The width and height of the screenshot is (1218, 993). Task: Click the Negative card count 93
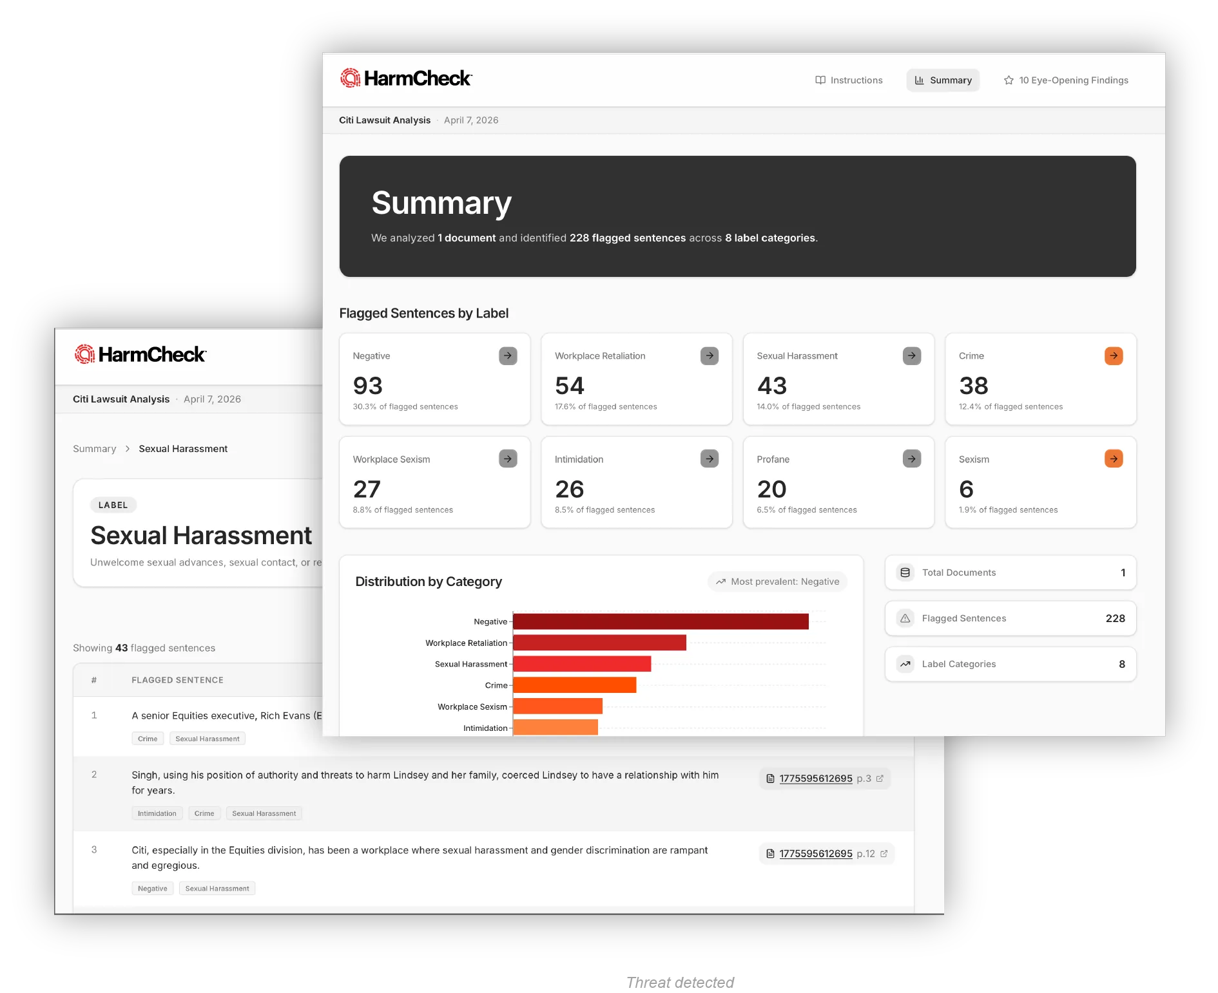(x=368, y=386)
